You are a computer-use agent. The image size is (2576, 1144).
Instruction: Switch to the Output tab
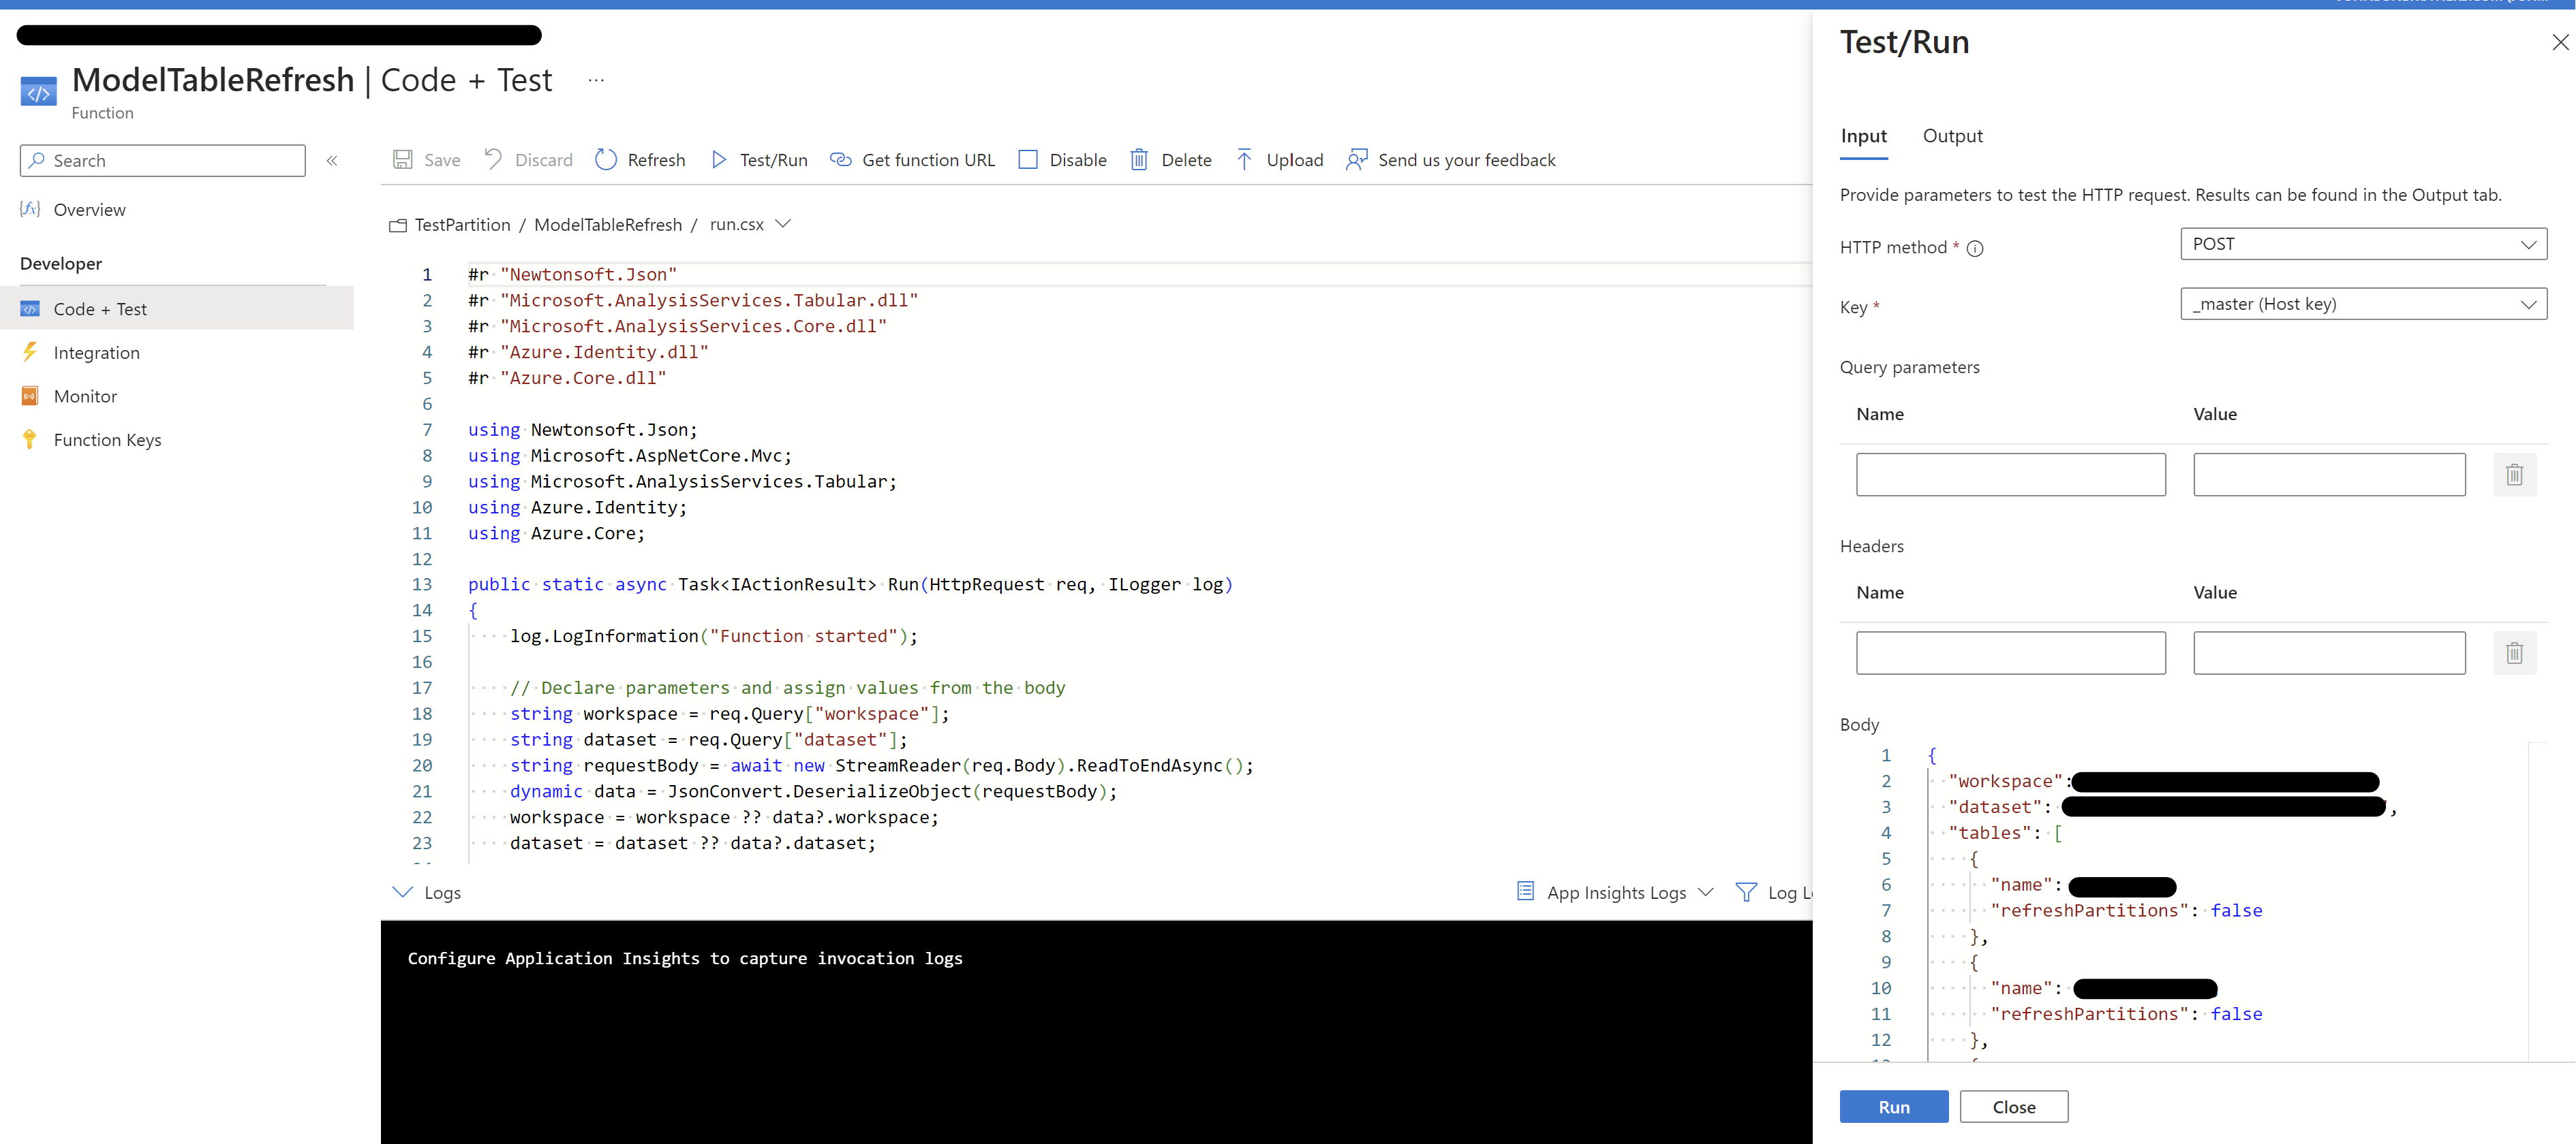pos(1952,136)
